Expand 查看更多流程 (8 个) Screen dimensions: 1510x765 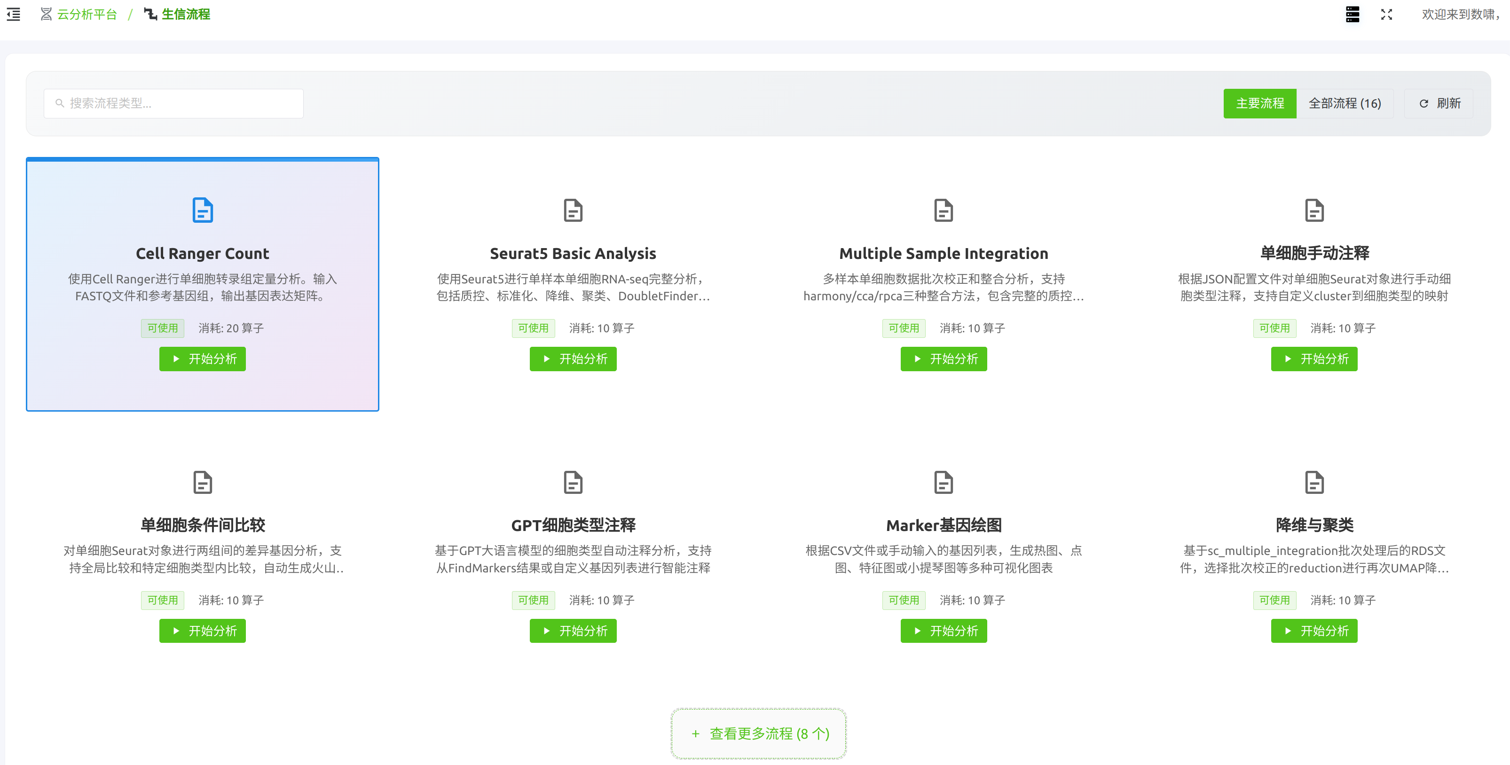pyautogui.click(x=758, y=734)
